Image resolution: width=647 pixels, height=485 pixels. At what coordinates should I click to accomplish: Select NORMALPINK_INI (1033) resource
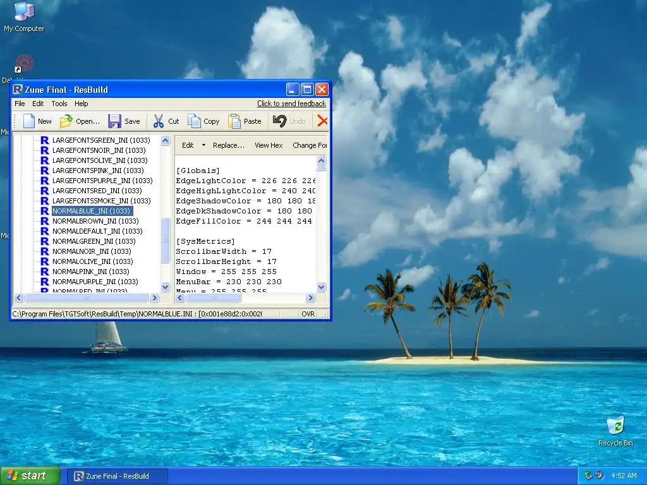tap(91, 272)
